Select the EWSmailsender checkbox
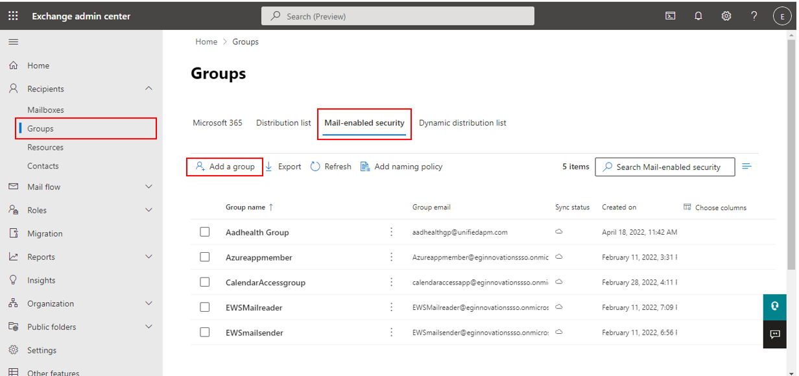The image size is (799, 376). coord(205,333)
